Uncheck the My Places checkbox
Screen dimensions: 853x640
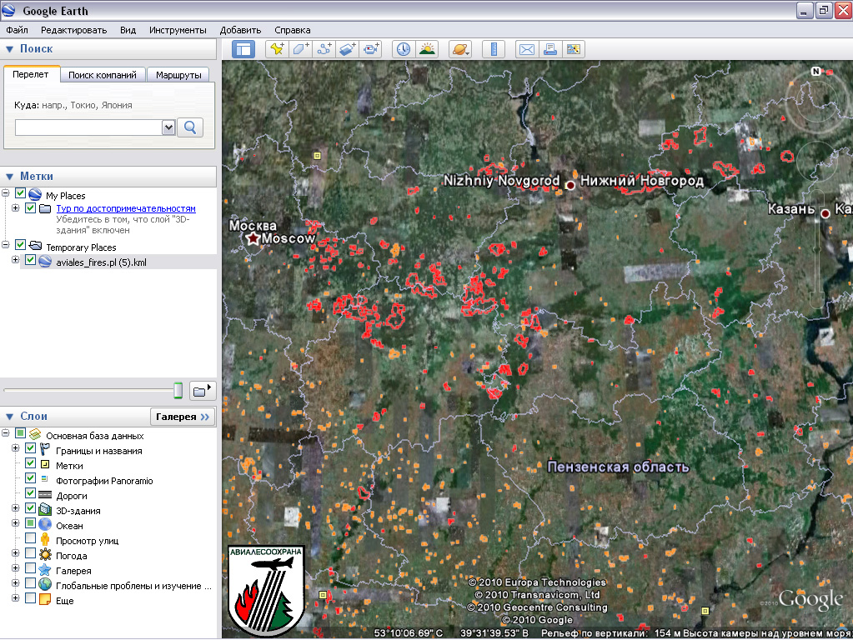coord(20,193)
